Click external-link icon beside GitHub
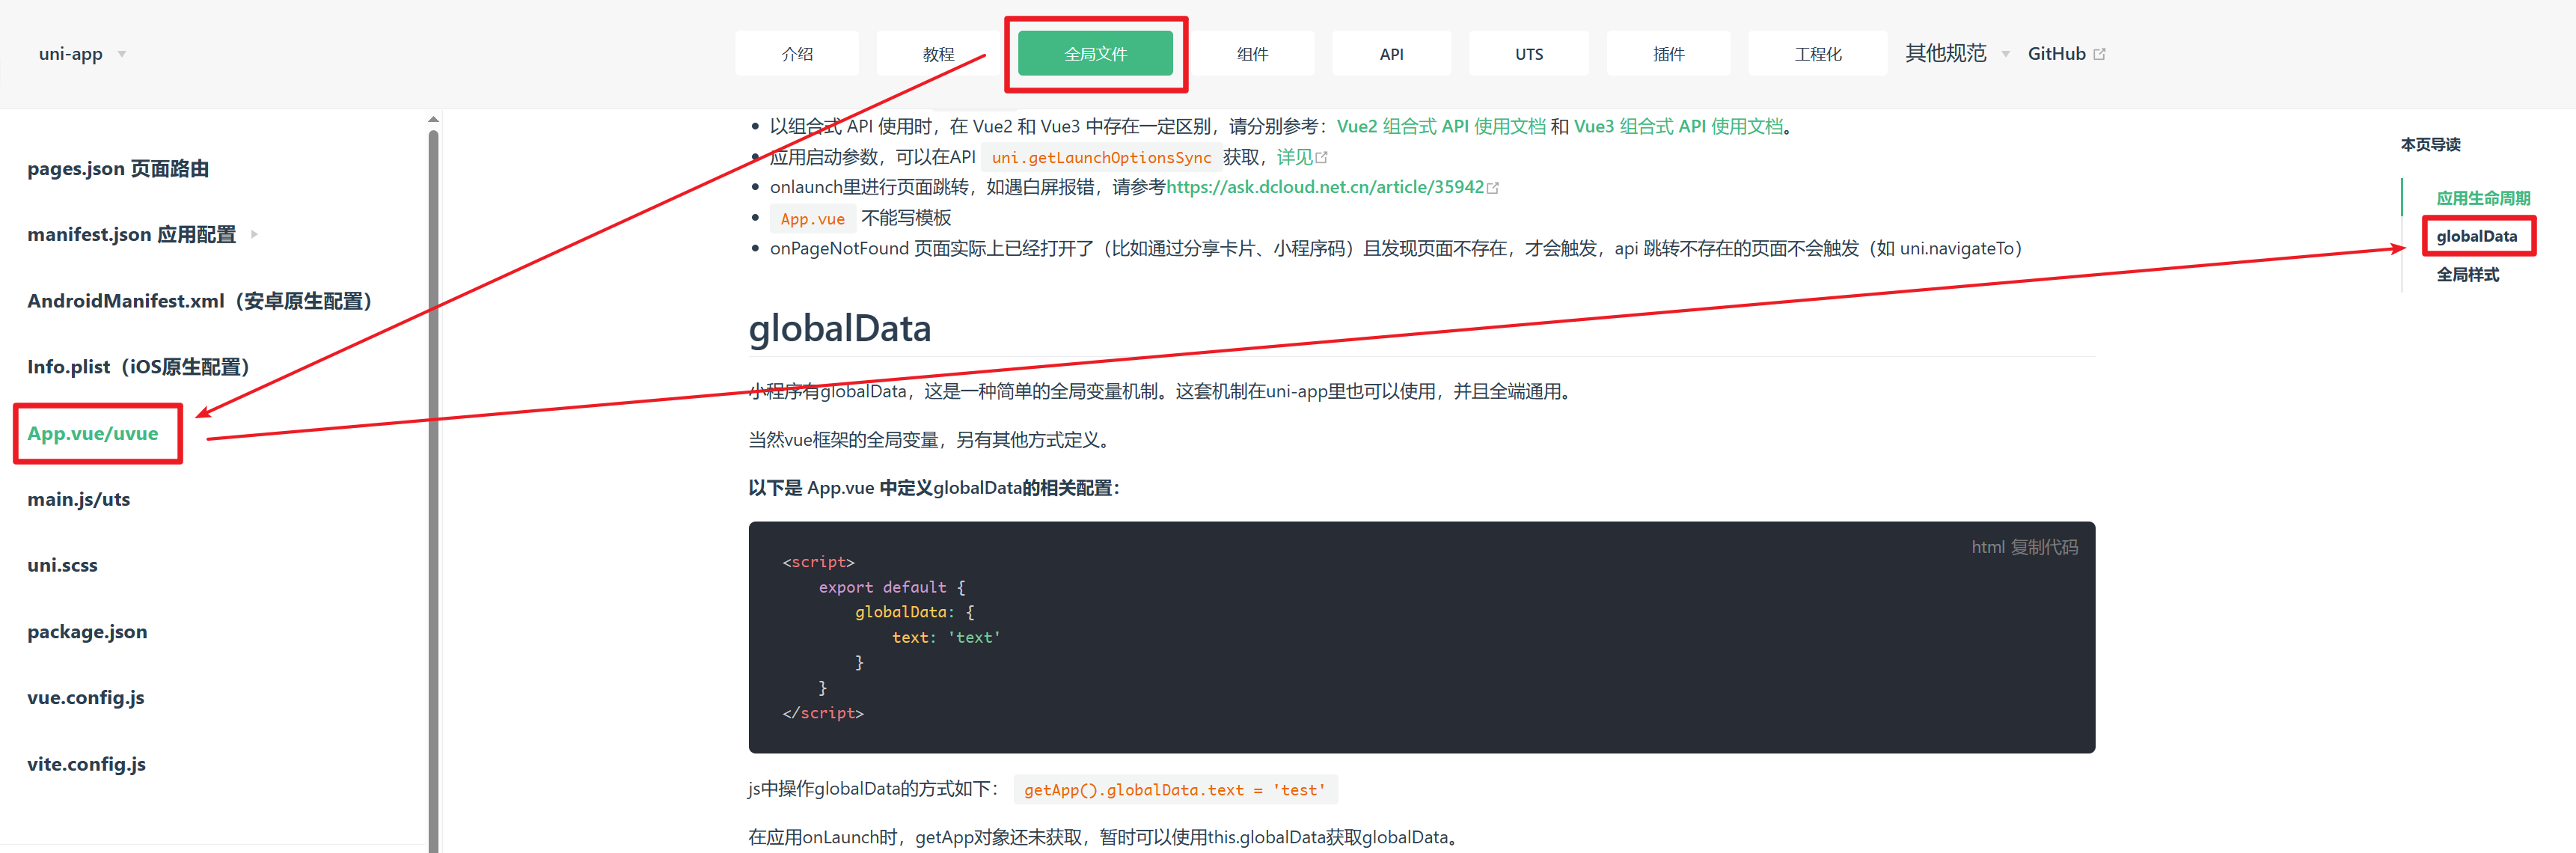2576x853 pixels. coord(2099,54)
